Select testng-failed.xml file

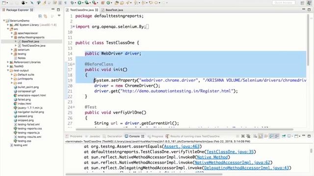tap(28, 124)
